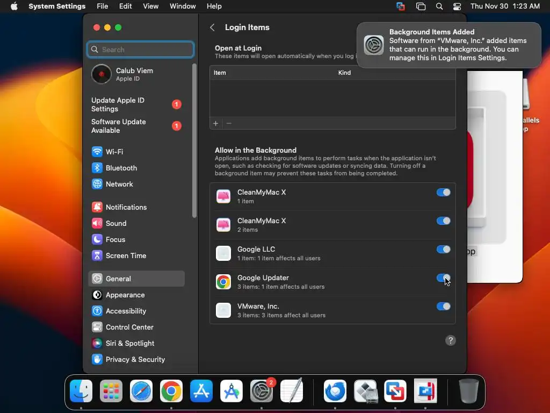Click the Item column header
Screen dimensions: 550x413
click(220, 73)
